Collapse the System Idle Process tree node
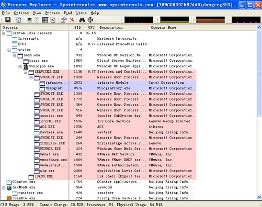Image resolution: width=262 pixels, height=207 pixels. [x=3, y=34]
